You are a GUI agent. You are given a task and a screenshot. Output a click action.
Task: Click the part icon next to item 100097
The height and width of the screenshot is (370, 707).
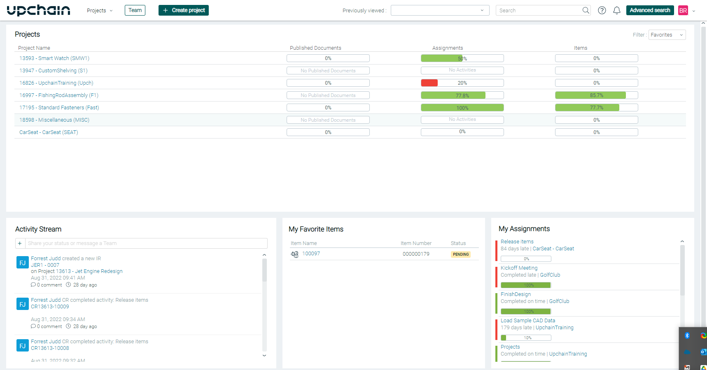coord(295,254)
